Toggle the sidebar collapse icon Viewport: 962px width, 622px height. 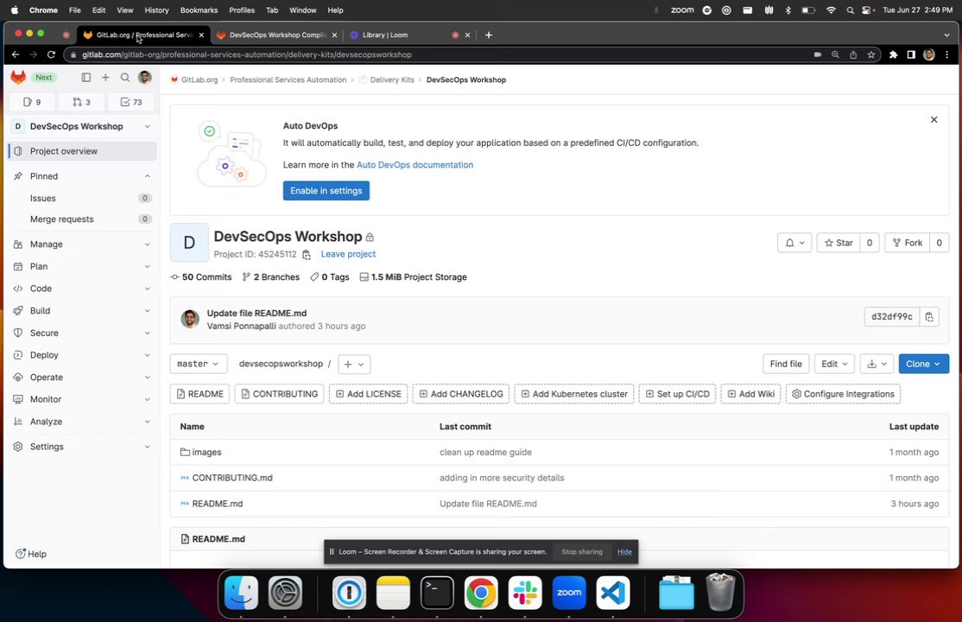[85, 78]
